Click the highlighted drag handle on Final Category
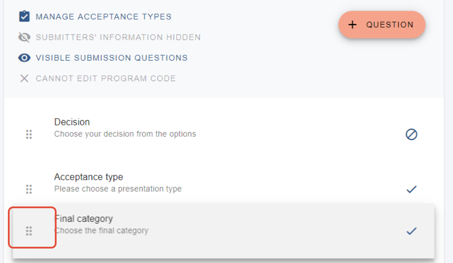Image resolution: width=453 pixels, height=263 pixels. [29, 231]
